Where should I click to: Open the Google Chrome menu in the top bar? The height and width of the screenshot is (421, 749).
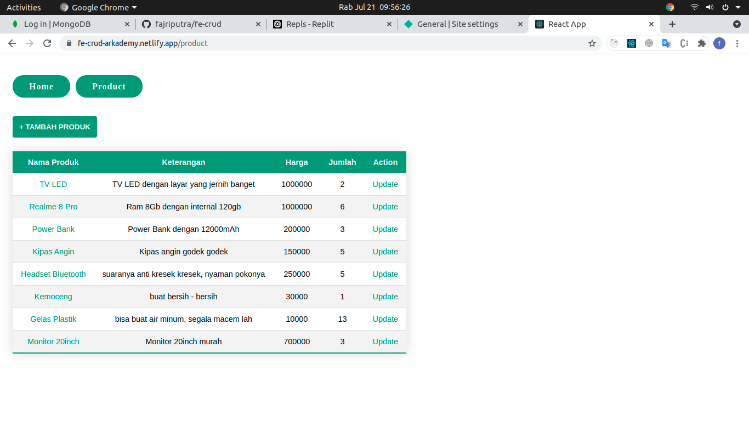98,7
